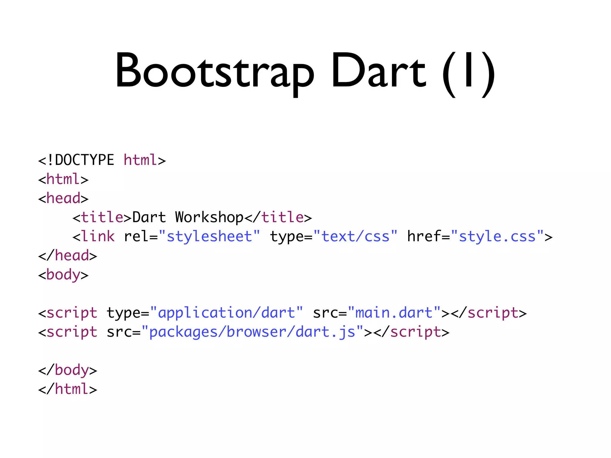Click the "Dart Workshop" title text
Screen dimensions: 611x458
pos(188,217)
